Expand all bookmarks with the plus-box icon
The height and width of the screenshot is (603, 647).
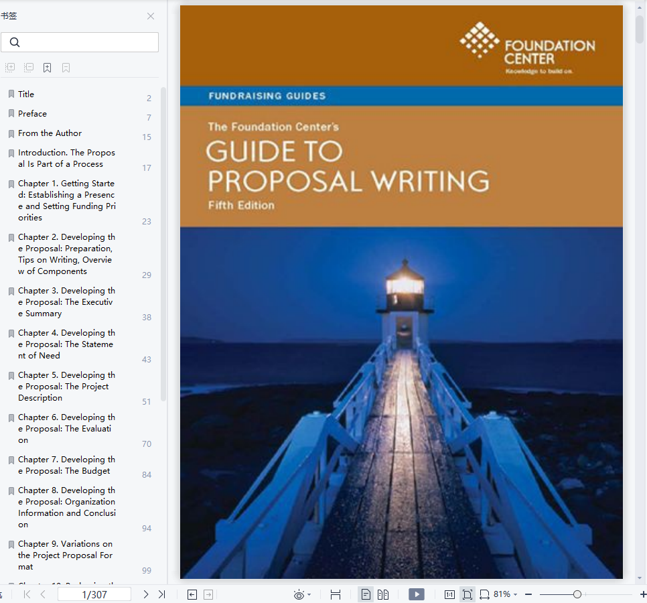coord(10,67)
